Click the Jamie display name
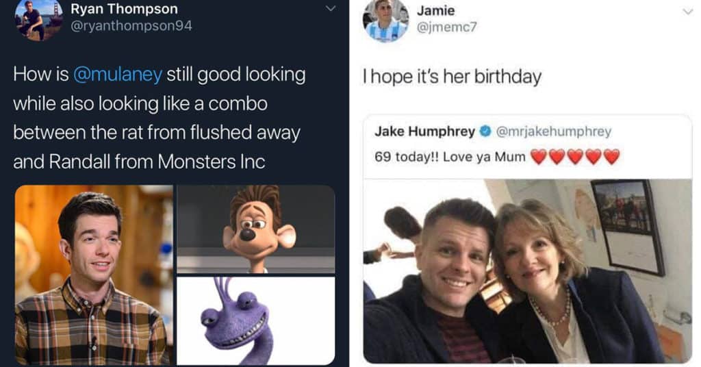 click(x=436, y=10)
